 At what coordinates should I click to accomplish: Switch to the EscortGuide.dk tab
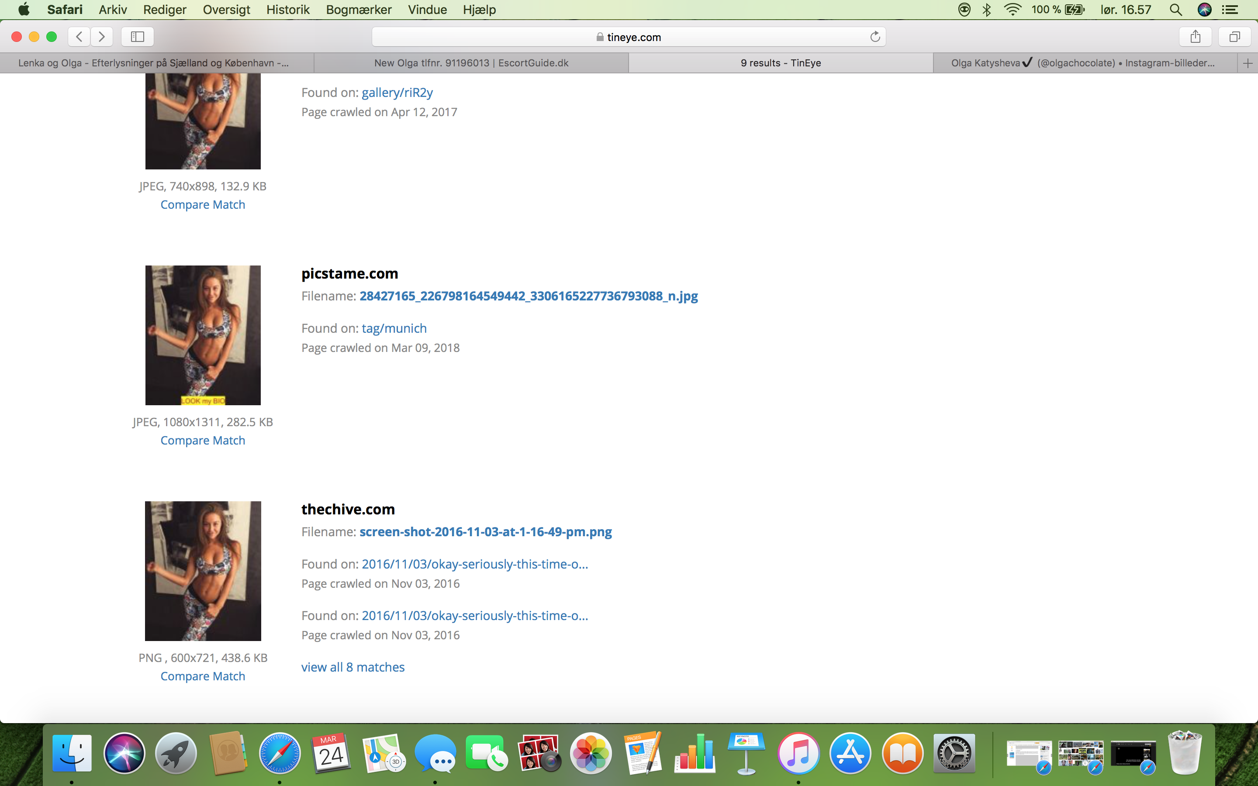click(x=471, y=63)
